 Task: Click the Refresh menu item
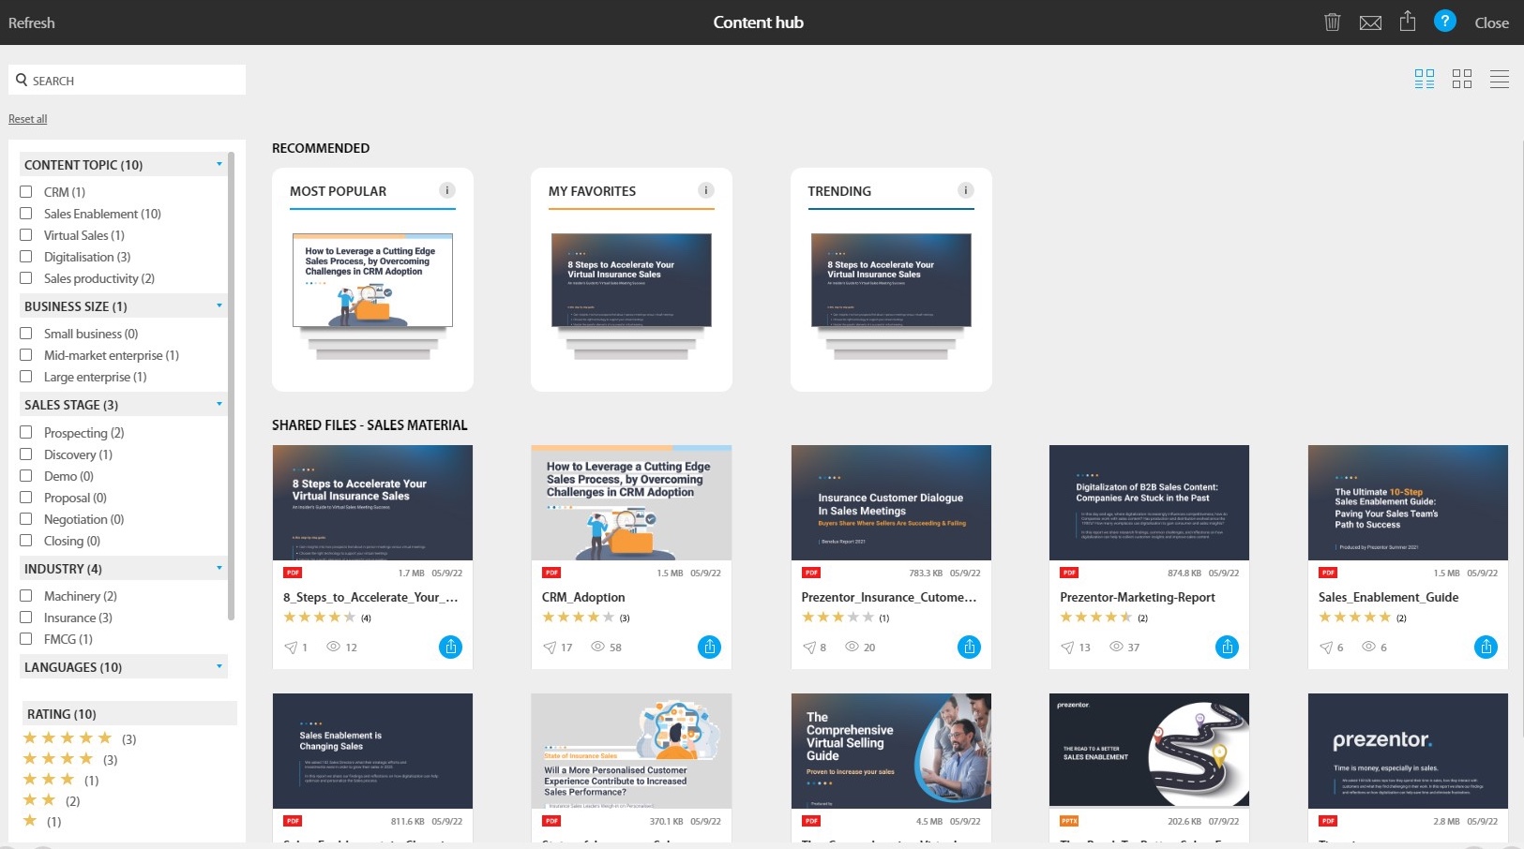(x=31, y=22)
